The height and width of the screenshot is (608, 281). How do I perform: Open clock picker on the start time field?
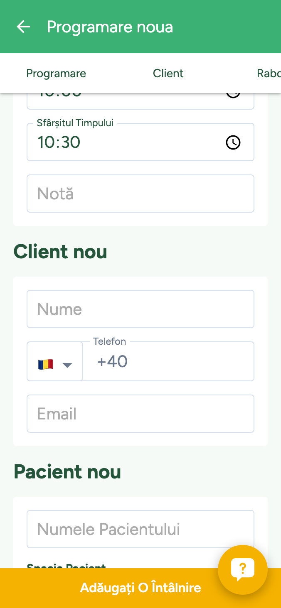point(233,96)
